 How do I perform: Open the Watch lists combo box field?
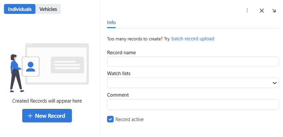(189, 83)
